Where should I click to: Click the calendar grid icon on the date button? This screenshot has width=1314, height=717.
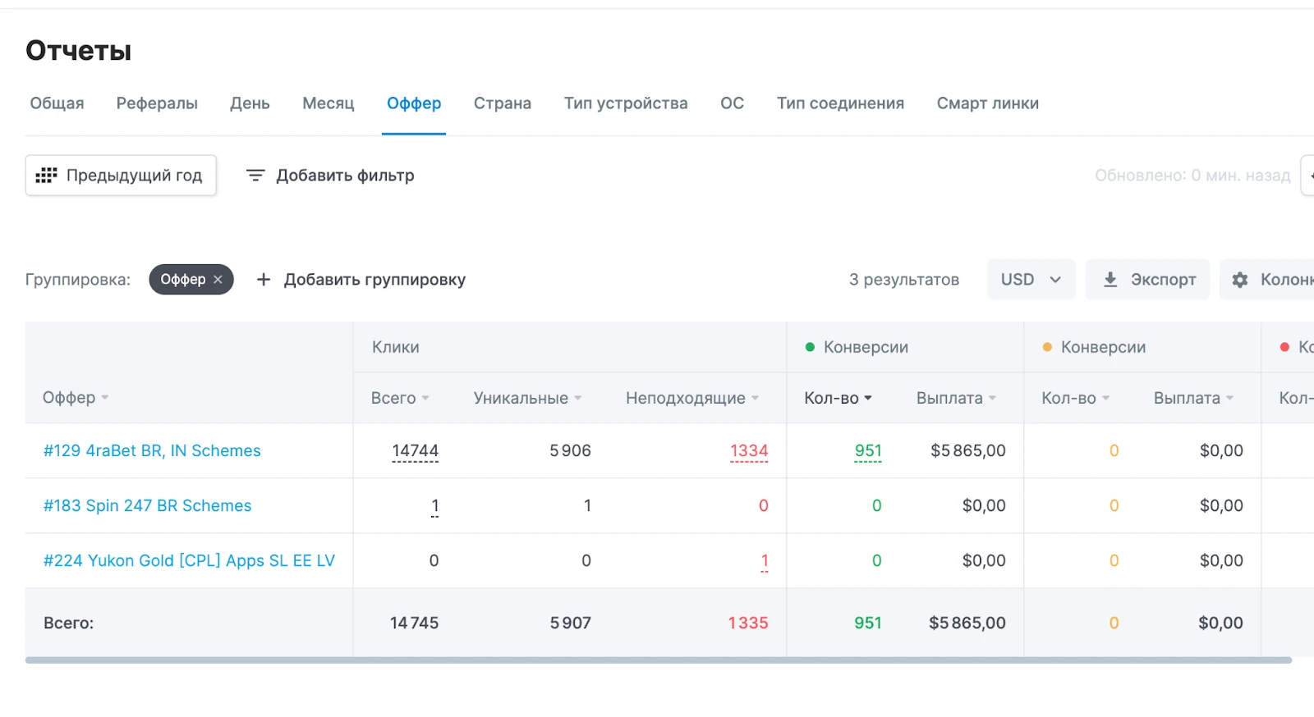click(x=46, y=176)
